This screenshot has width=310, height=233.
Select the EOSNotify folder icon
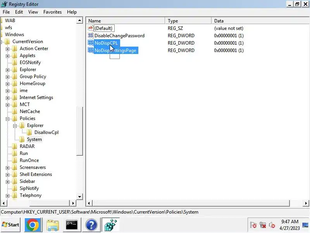(15, 63)
